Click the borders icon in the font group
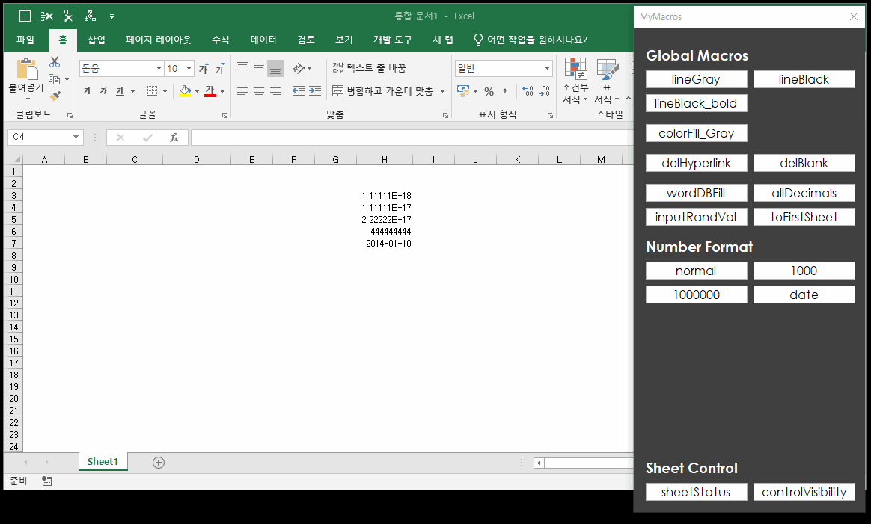This screenshot has height=524, width=871. [152, 91]
